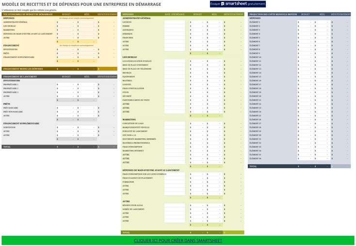Viewport: 356px width, 246px height.
Task: Select the 'MATÉRIELS PROMOTIONNELS' label
Action: click(x=136, y=143)
